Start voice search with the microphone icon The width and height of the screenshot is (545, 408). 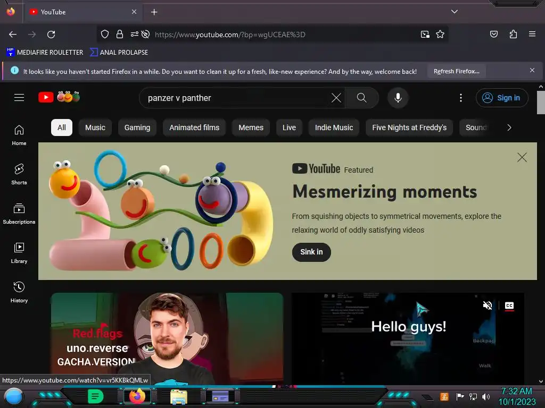tap(398, 98)
